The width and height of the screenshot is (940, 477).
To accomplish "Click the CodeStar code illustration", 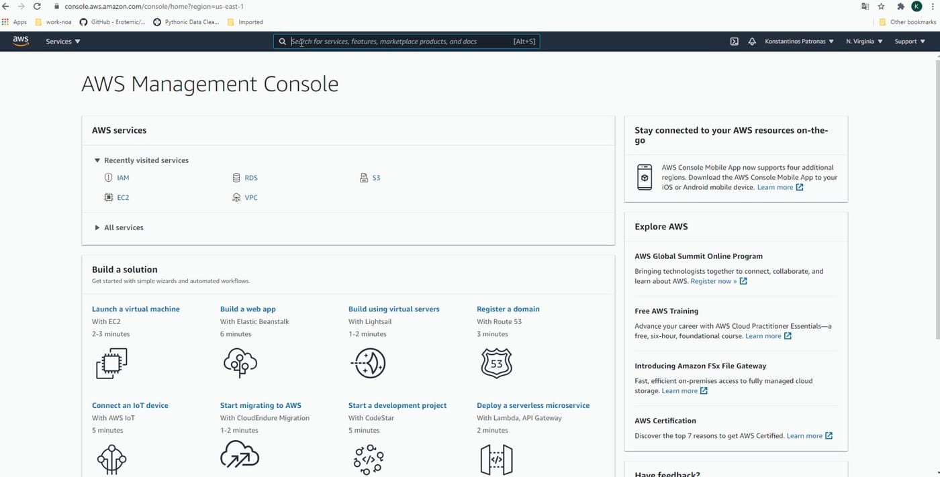I will [368, 460].
